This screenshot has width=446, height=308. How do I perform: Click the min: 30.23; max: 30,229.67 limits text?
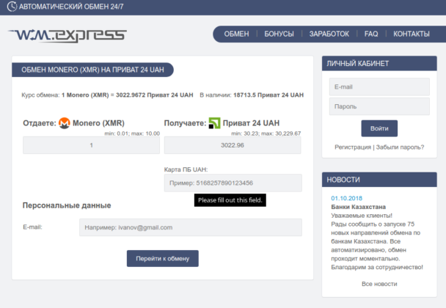pyautogui.click(x=266, y=133)
